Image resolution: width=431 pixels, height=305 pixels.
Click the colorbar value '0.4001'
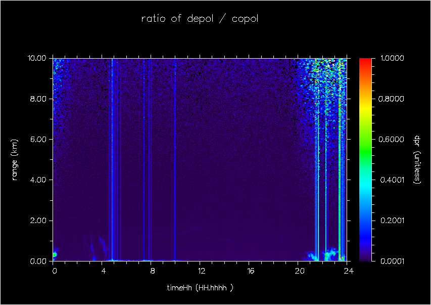click(x=392, y=180)
